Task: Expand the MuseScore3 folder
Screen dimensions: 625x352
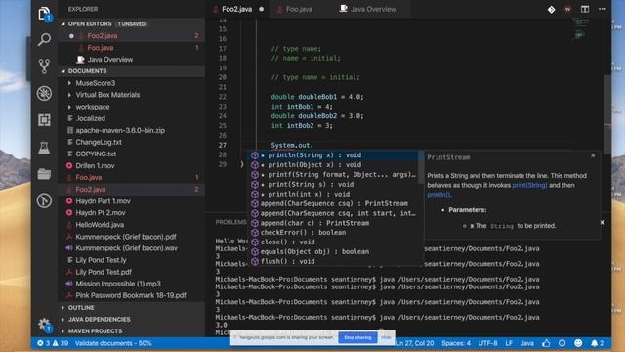Action: pyautogui.click(x=96, y=83)
